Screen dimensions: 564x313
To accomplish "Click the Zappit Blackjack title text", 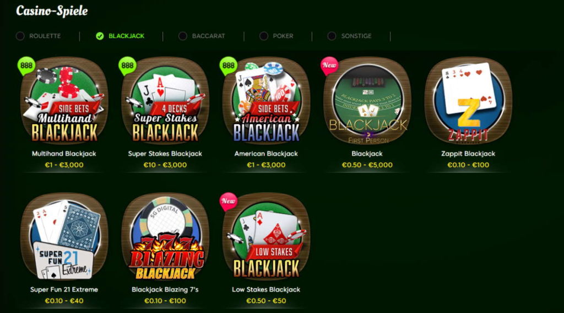I will coord(468,154).
